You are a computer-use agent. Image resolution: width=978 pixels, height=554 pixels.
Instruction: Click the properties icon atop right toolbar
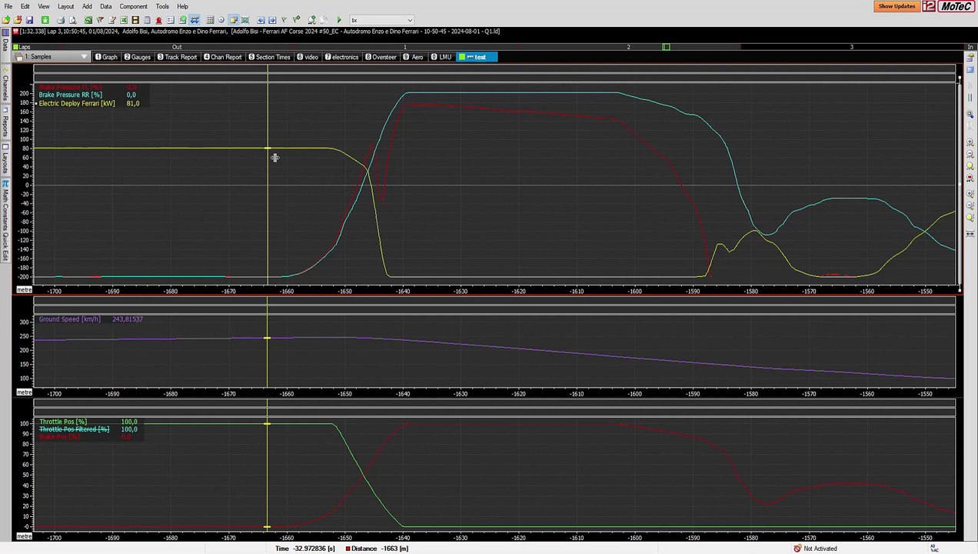pyautogui.click(x=970, y=58)
